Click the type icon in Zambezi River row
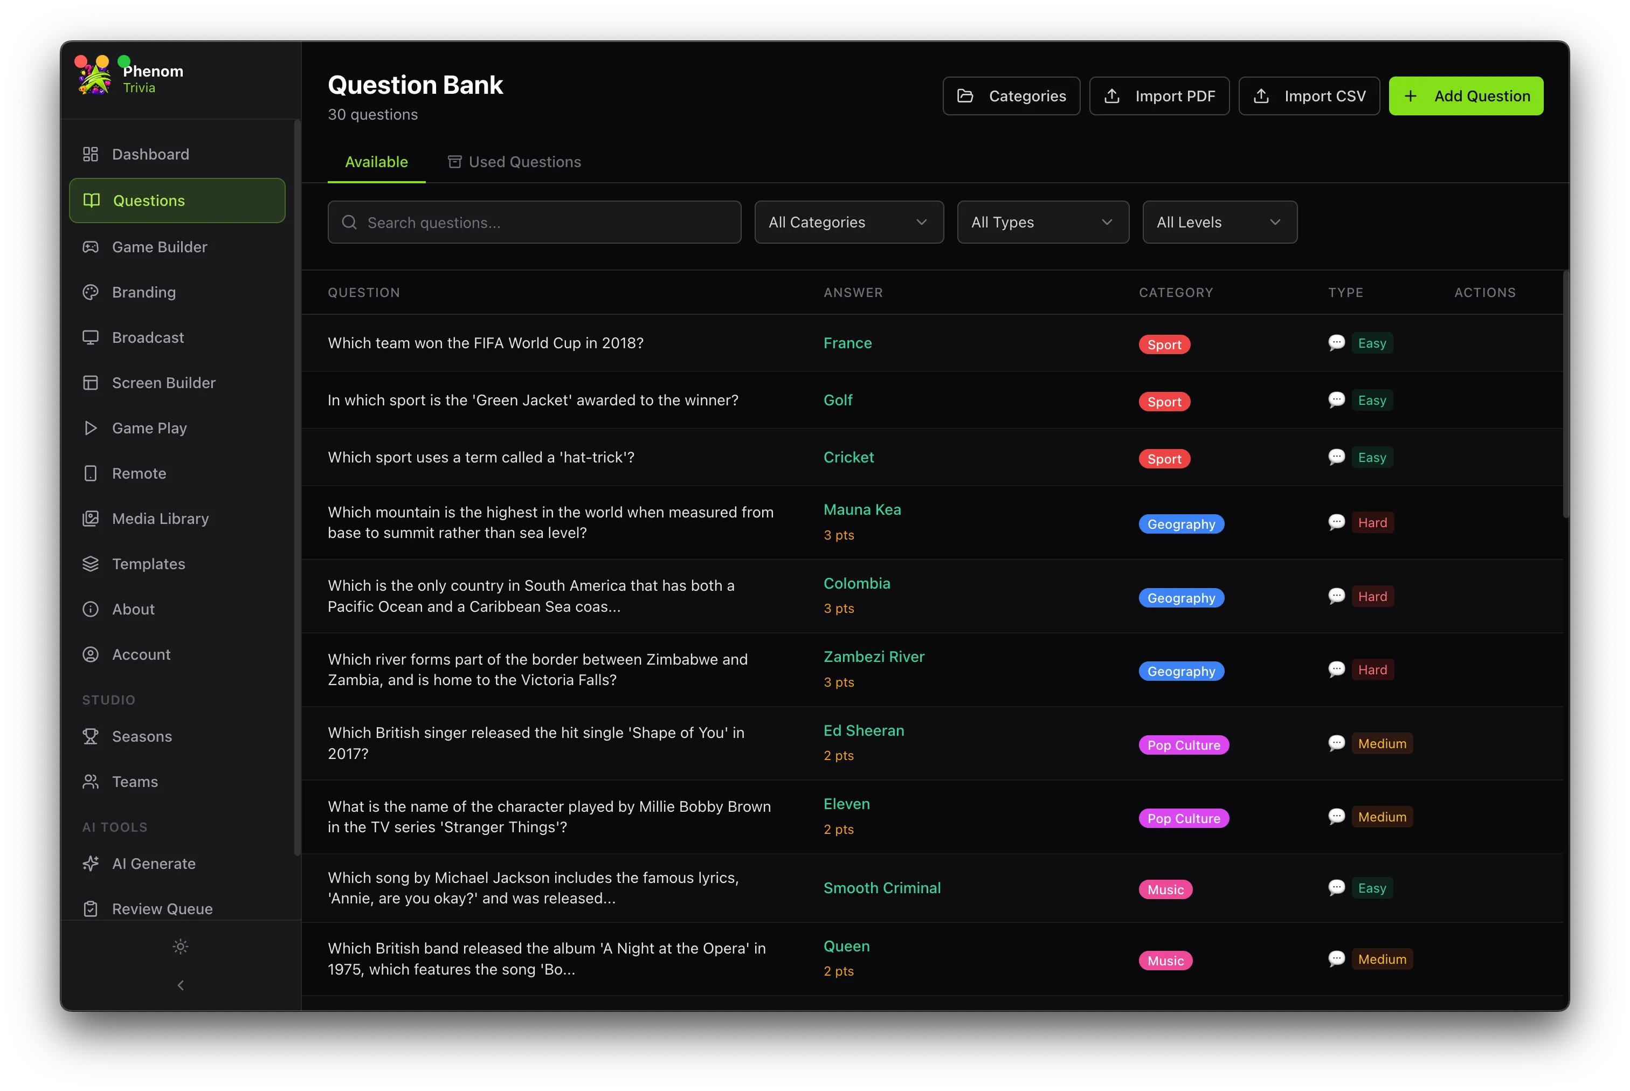Image resolution: width=1630 pixels, height=1091 pixels. click(1336, 669)
